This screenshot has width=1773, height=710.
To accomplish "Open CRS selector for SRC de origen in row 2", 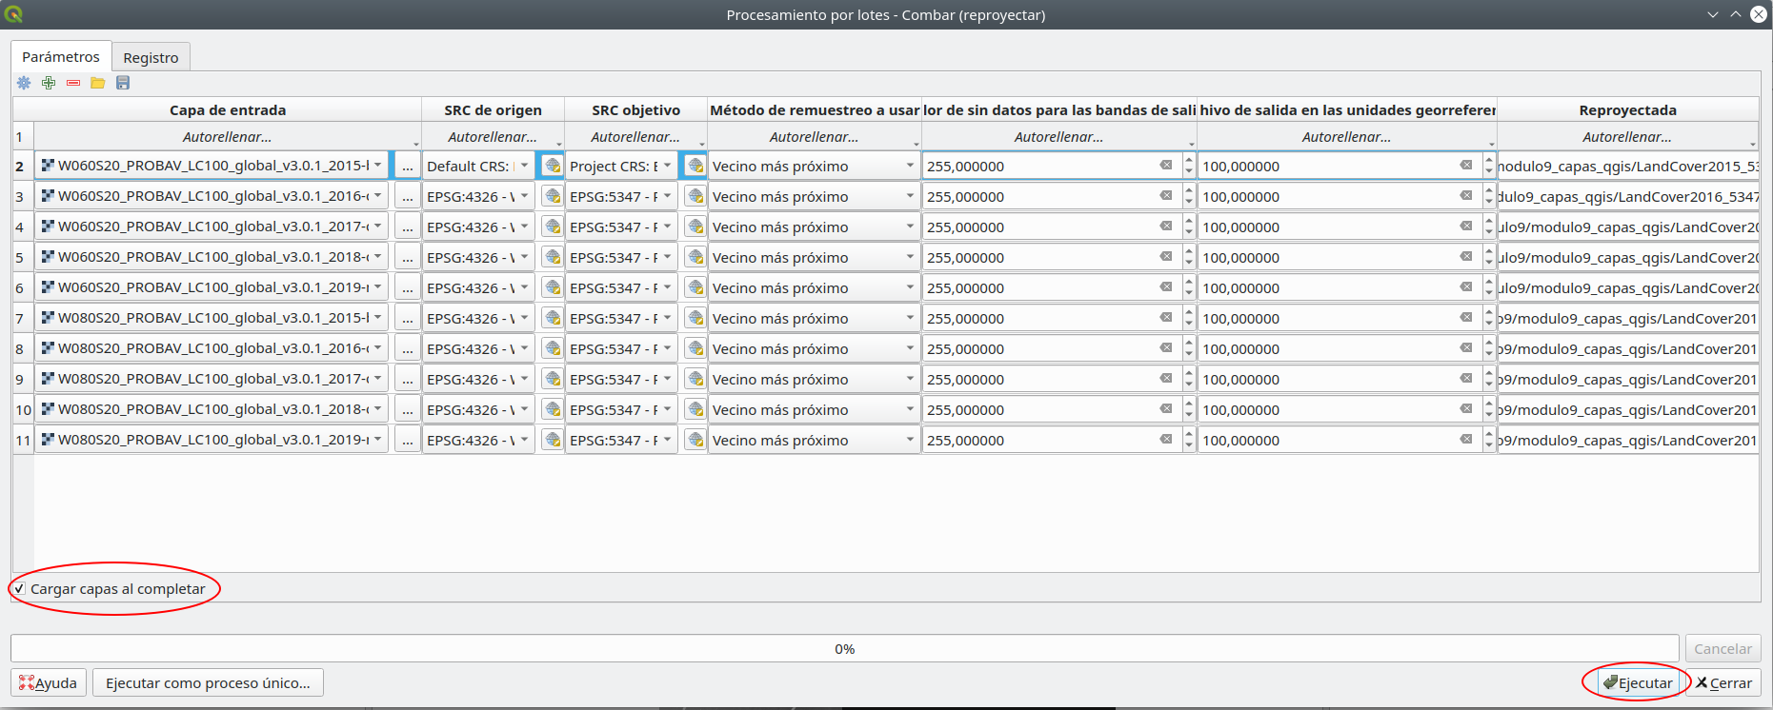I will tap(552, 166).
